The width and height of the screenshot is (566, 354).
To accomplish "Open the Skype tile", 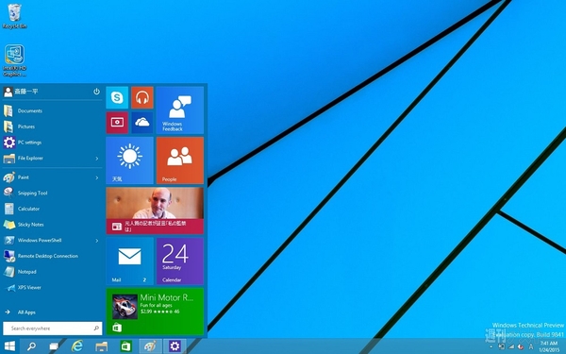I will 117,97.
